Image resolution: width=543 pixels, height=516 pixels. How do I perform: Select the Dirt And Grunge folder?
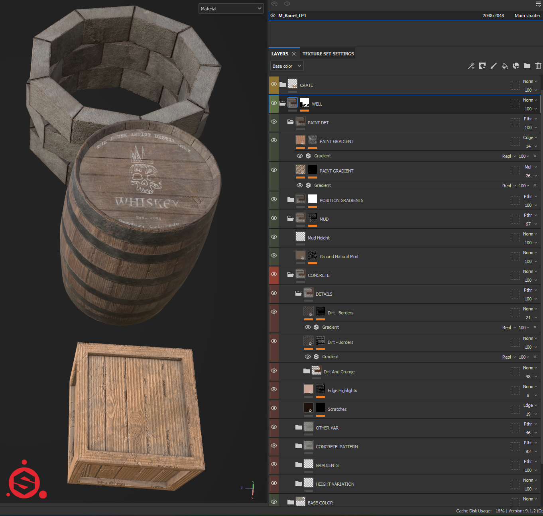(x=405, y=372)
